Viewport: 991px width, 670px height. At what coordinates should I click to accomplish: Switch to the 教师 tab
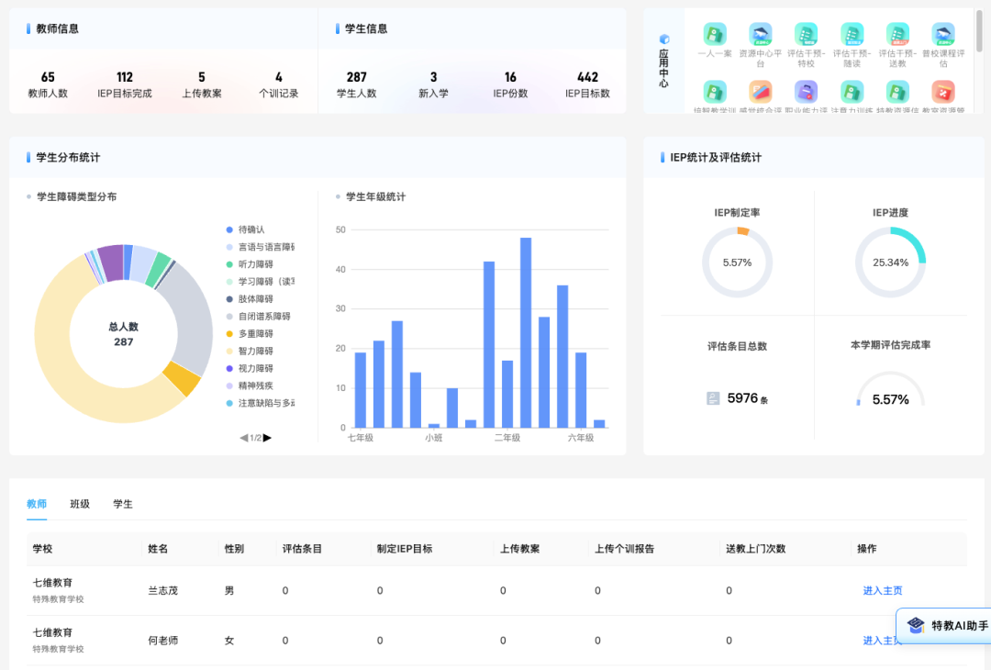point(37,504)
